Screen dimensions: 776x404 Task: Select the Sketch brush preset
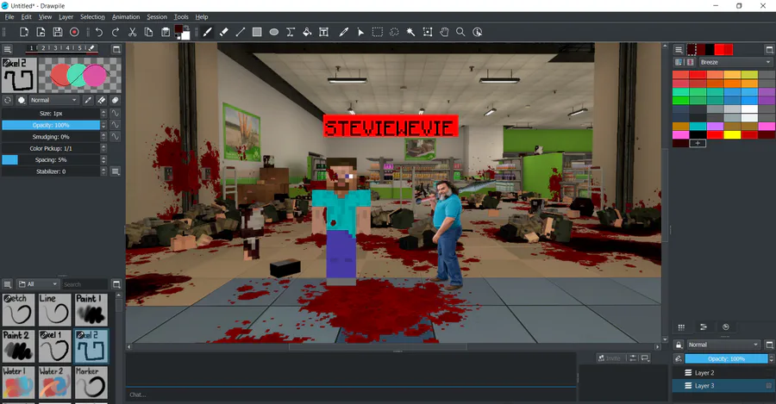point(18,310)
